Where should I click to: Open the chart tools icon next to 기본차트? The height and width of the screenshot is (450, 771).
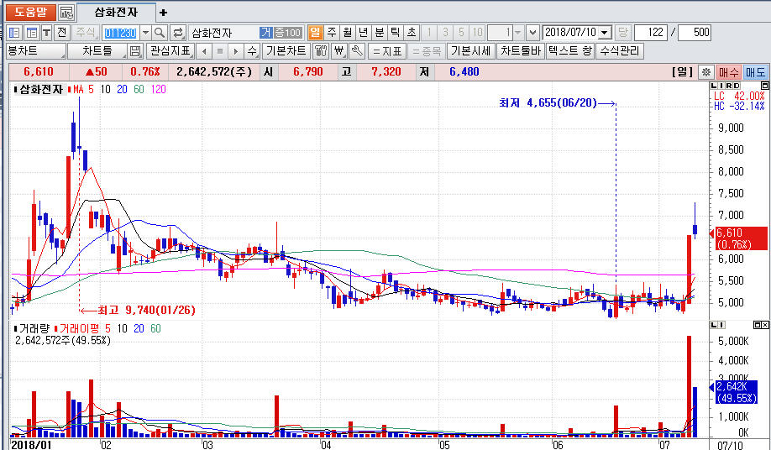(x=321, y=51)
